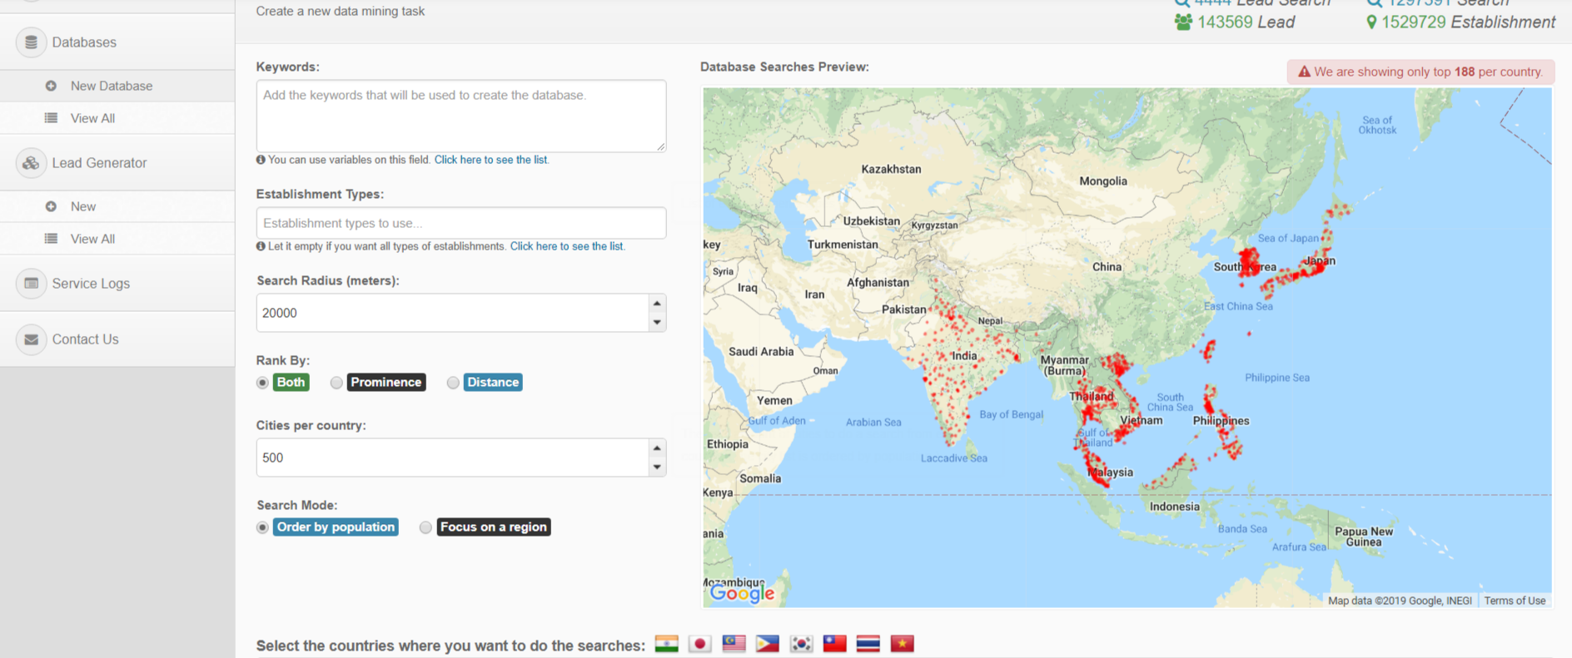
Task: Select the South Korea flag
Action: pyautogui.click(x=801, y=644)
